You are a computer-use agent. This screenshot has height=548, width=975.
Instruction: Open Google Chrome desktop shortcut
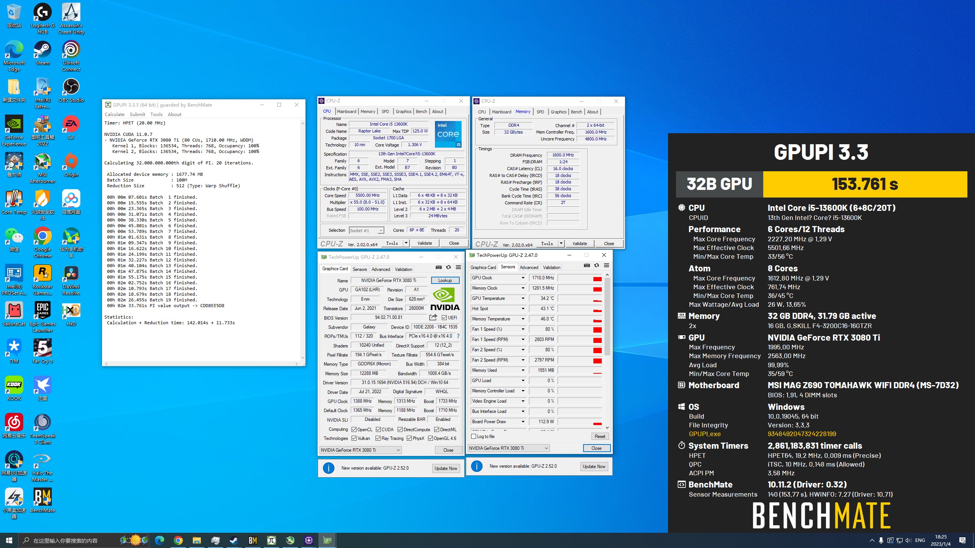pos(43,242)
